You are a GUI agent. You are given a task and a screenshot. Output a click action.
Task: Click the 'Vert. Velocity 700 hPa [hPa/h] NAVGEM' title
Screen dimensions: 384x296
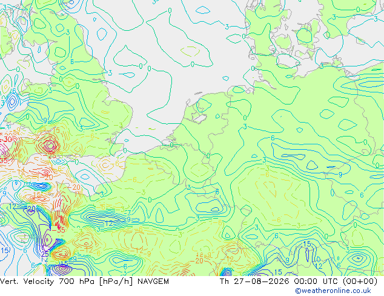tap(84, 282)
